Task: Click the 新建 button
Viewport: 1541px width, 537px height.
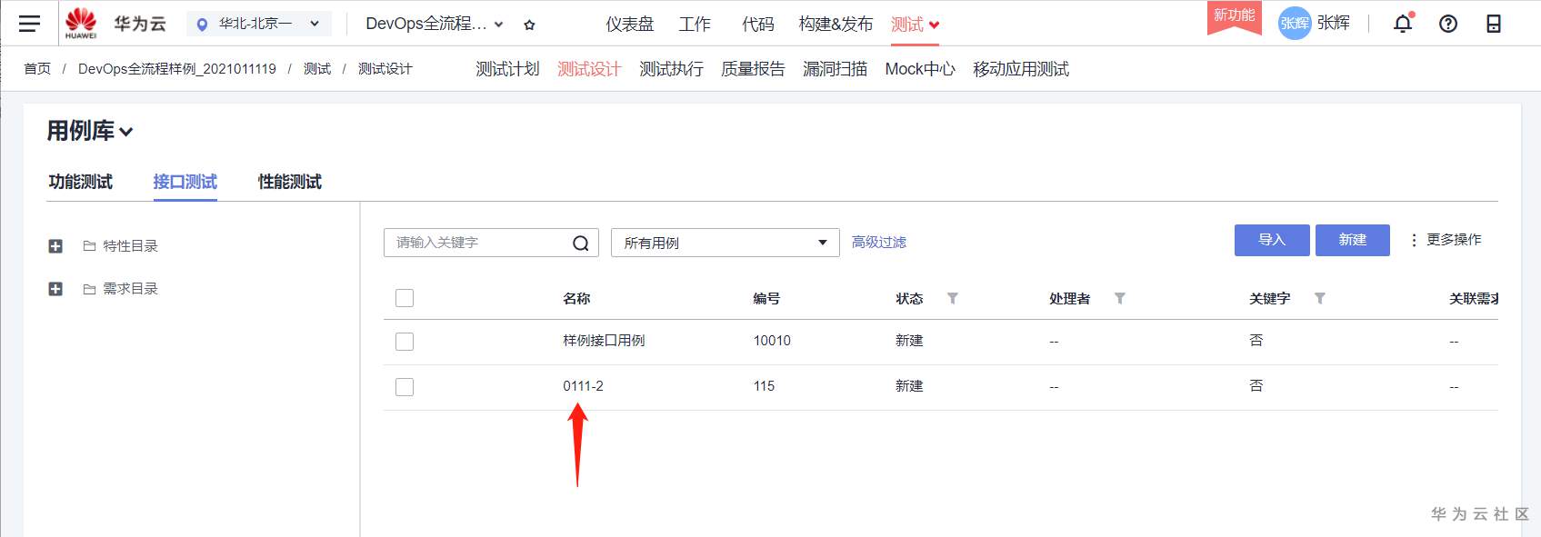Action: 1353,240
